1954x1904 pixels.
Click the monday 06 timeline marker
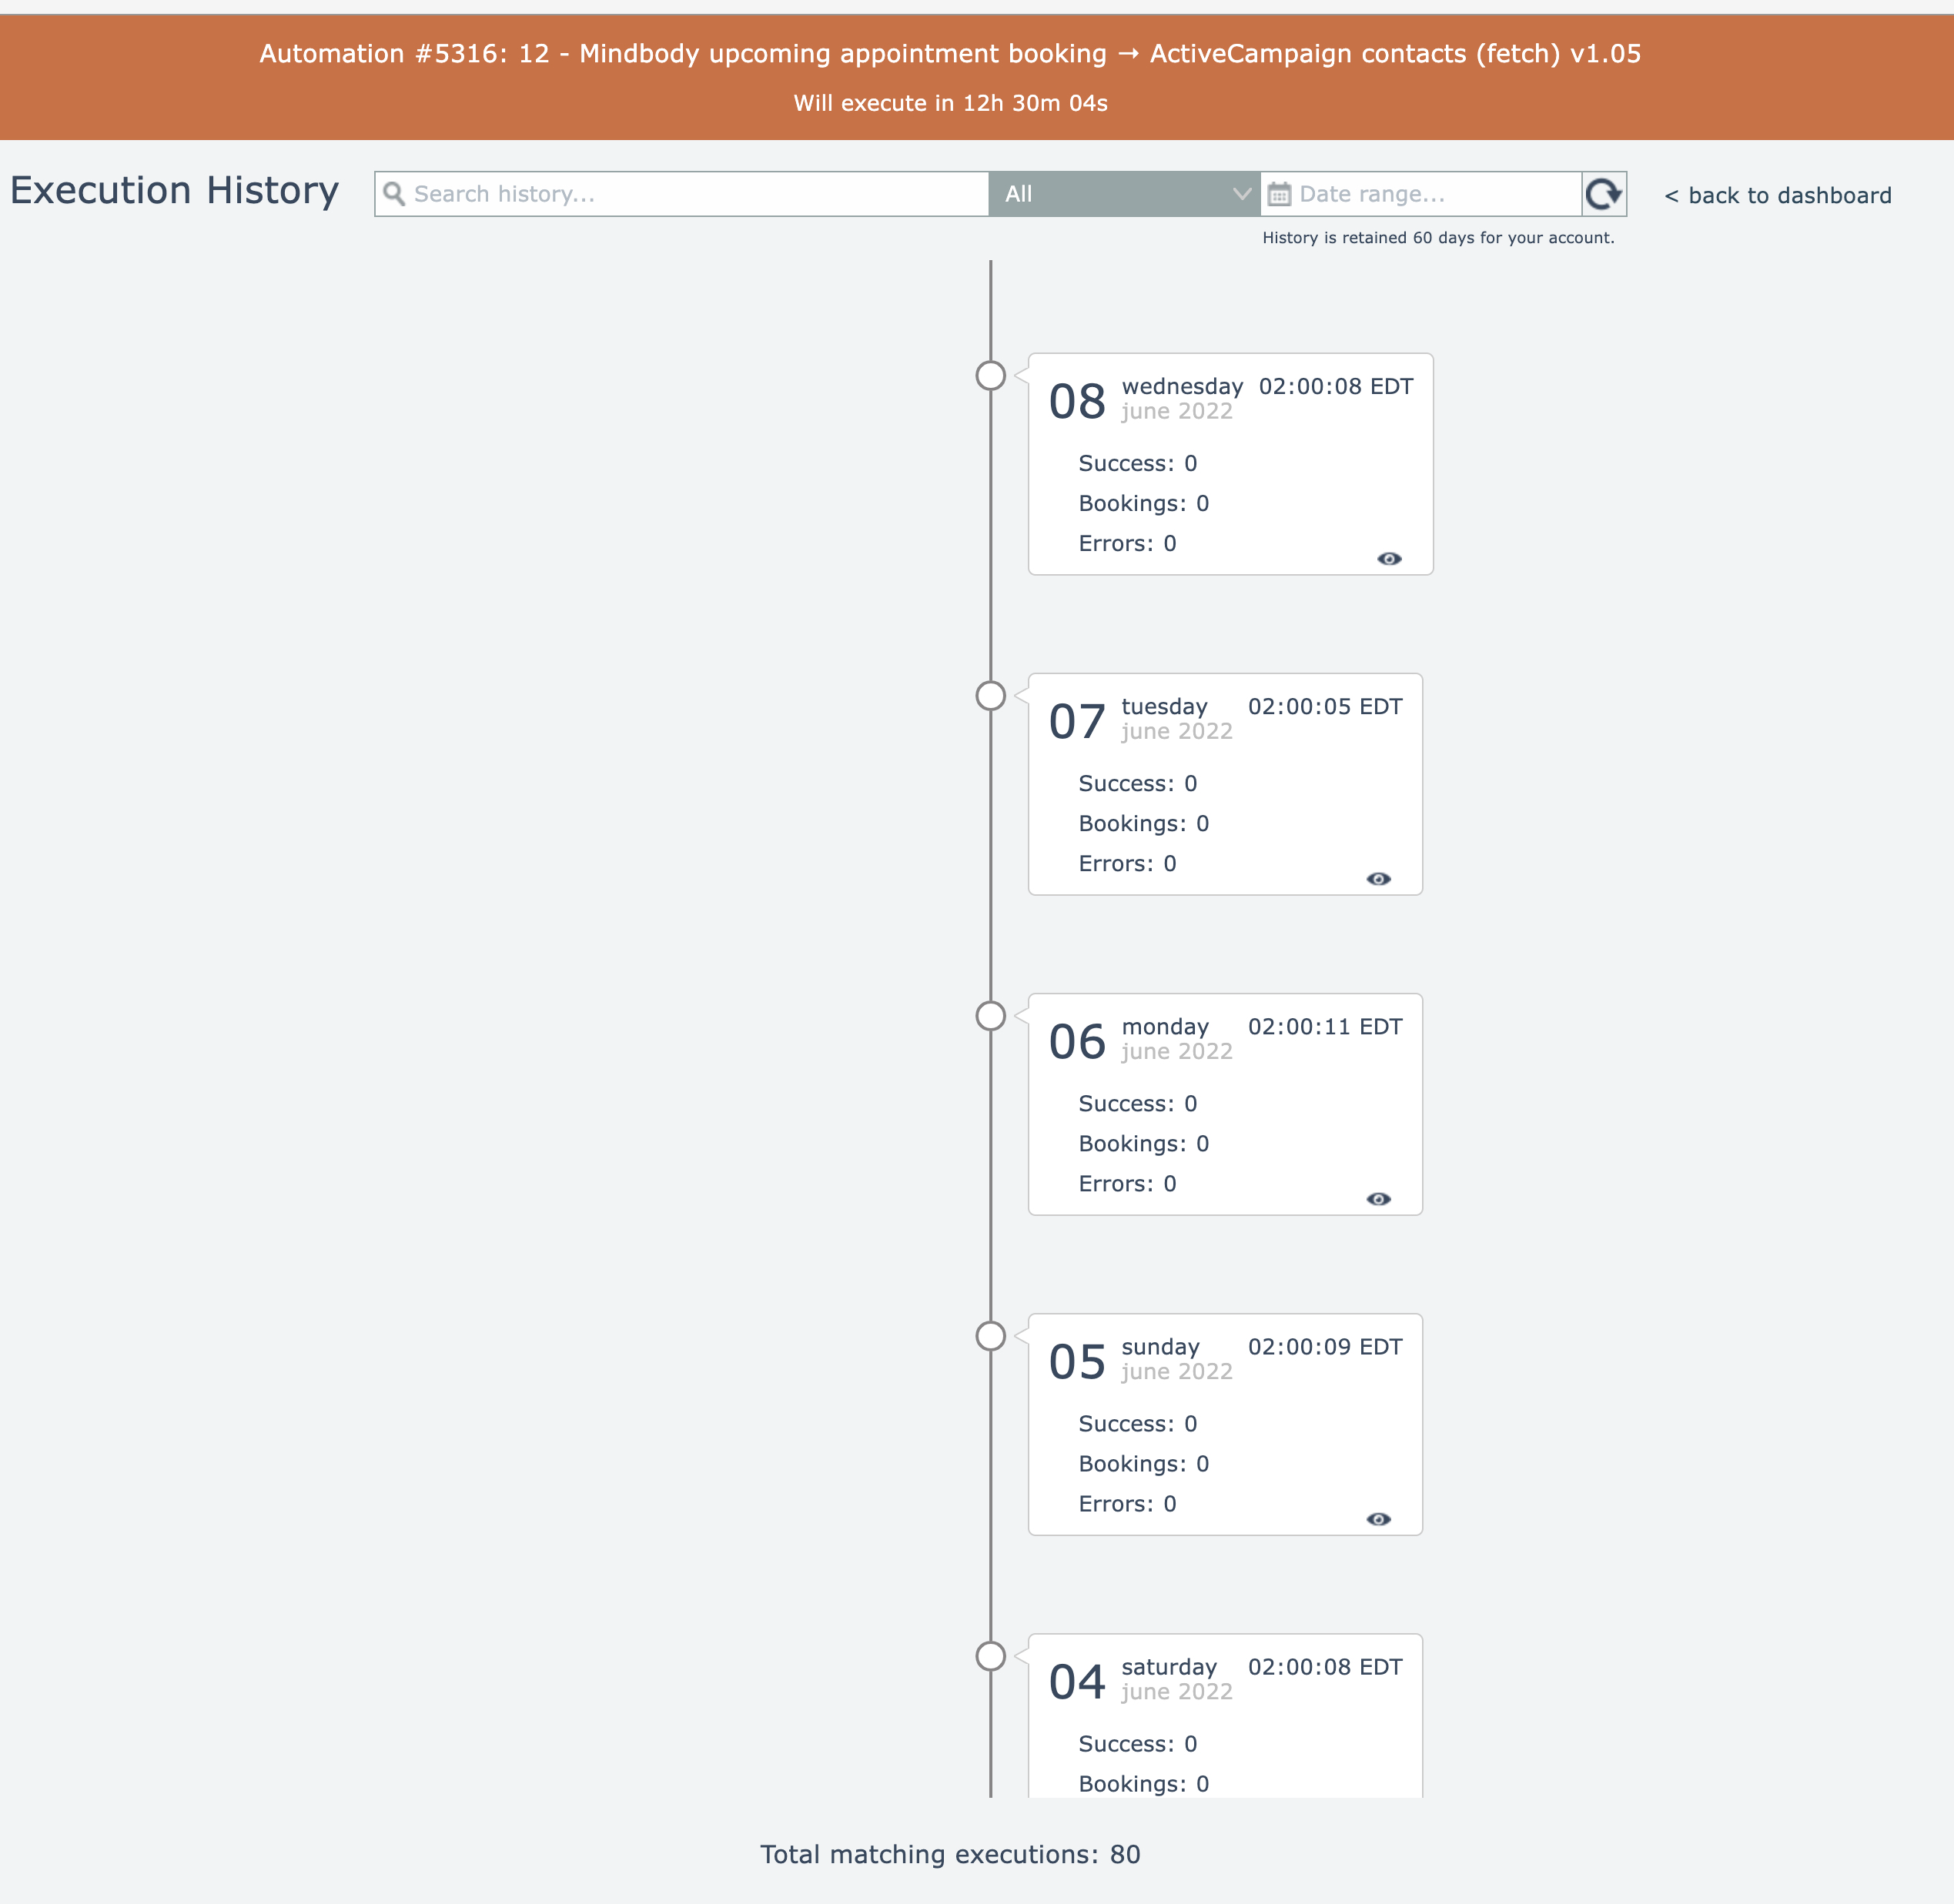pos(991,1016)
